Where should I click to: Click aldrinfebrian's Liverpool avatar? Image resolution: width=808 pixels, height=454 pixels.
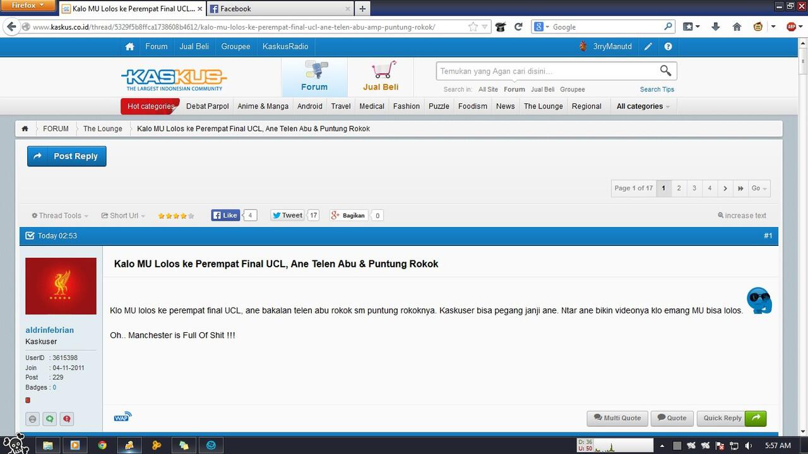click(x=61, y=286)
